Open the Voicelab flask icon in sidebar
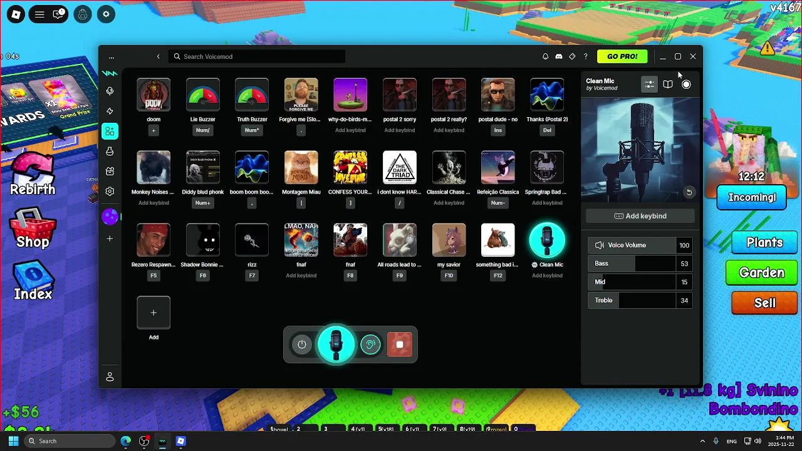This screenshot has width=802, height=451. [110, 151]
